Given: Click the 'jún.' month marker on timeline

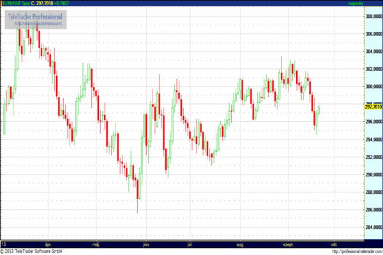Looking at the screenshot, I should coord(146,244).
